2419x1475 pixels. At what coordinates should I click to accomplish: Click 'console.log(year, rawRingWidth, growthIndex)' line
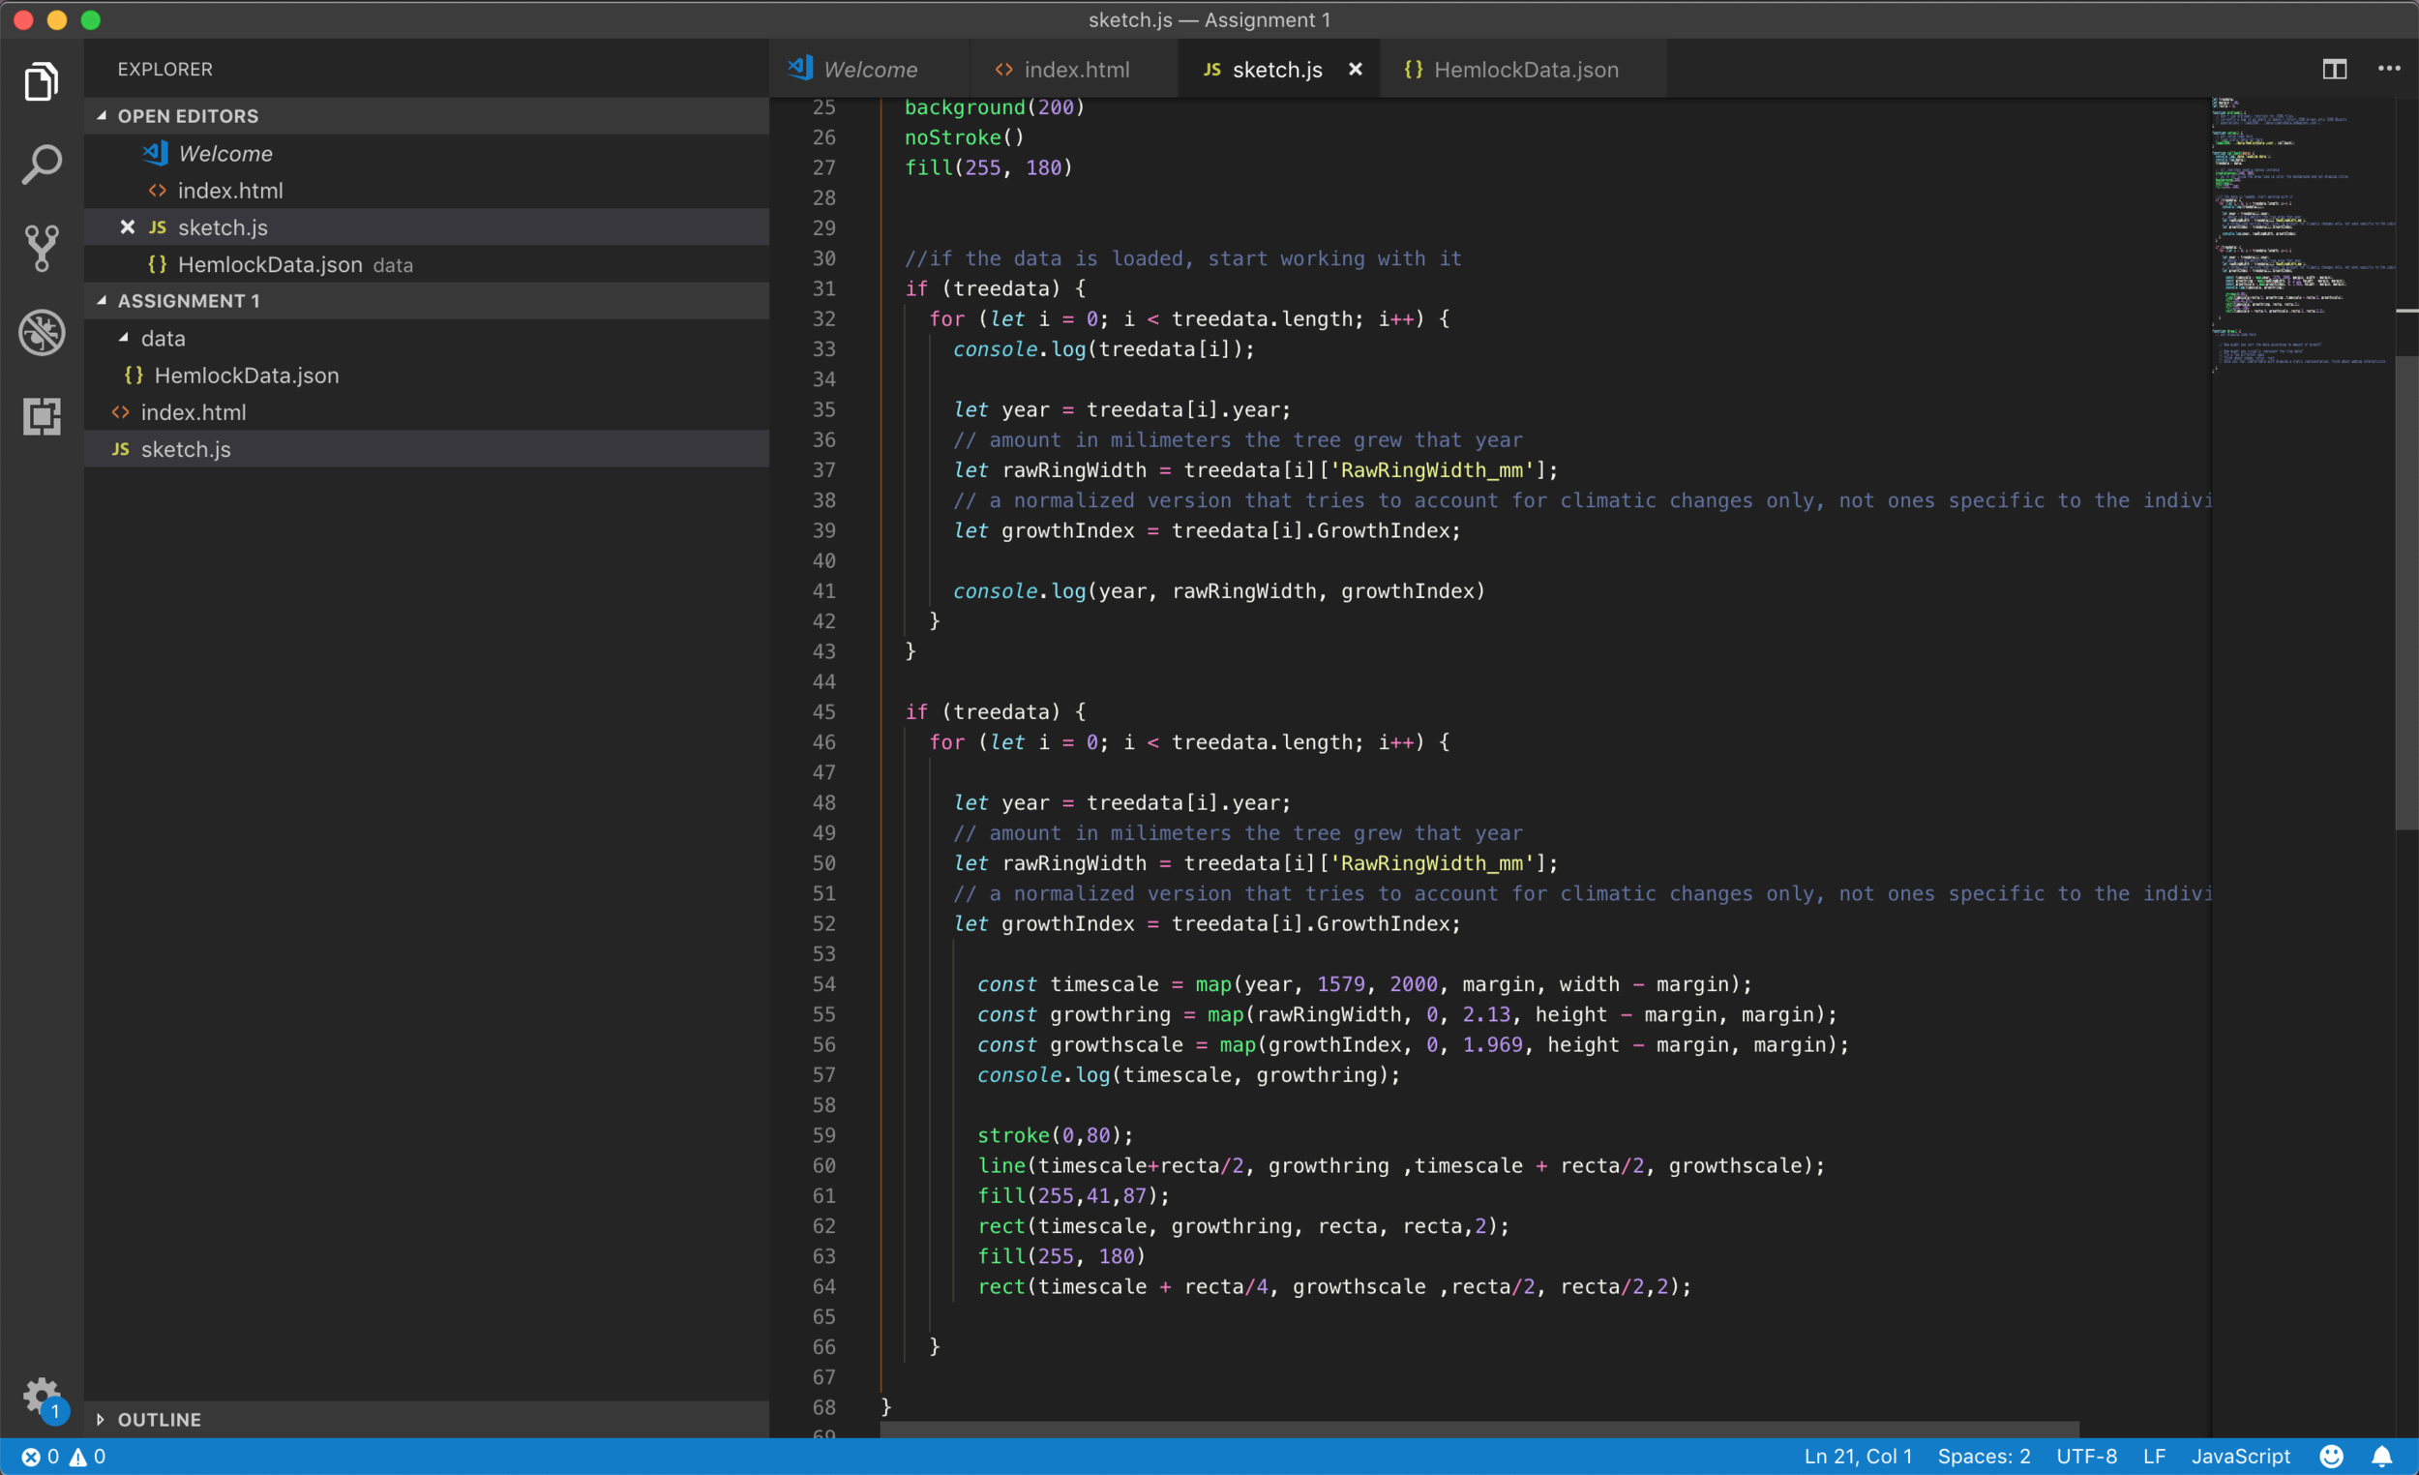click(1218, 591)
